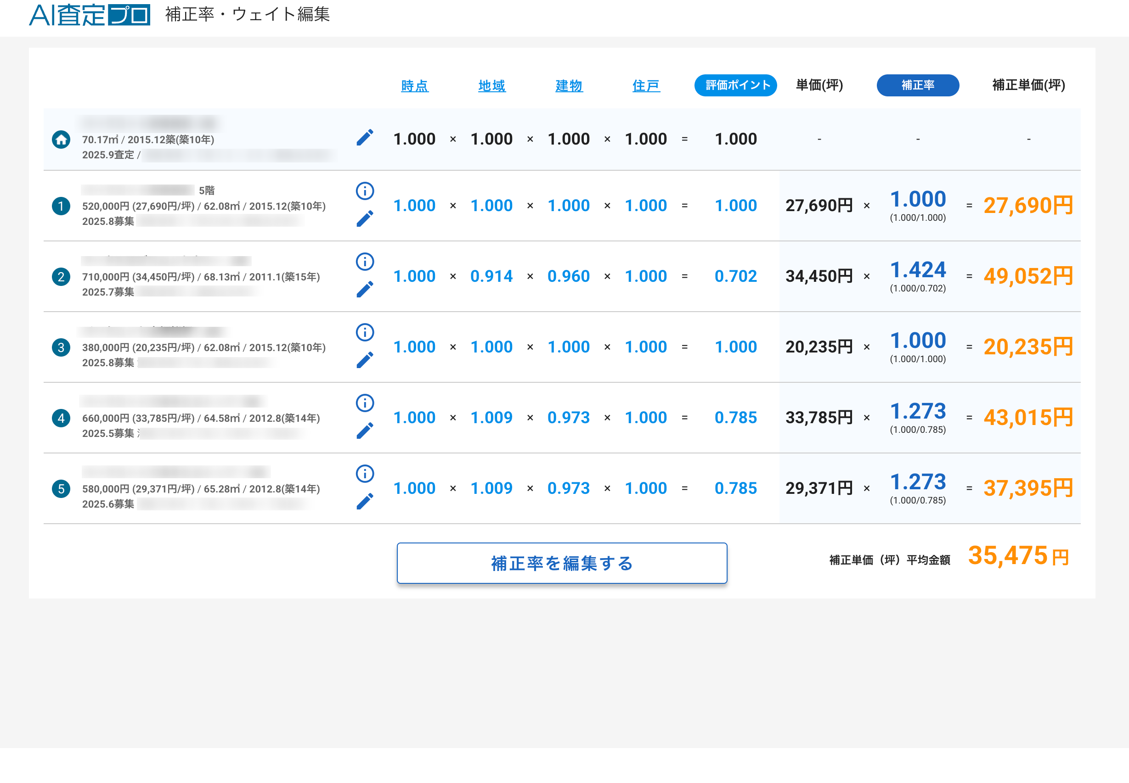Image resolution: width=1129 pixels, height=783 pixels.
Task: Click the 評価ポイント pill button
Action: click(735, 85)
